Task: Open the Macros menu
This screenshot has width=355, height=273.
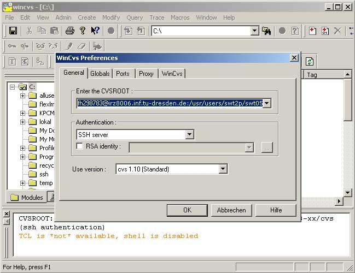Action: 180,17
